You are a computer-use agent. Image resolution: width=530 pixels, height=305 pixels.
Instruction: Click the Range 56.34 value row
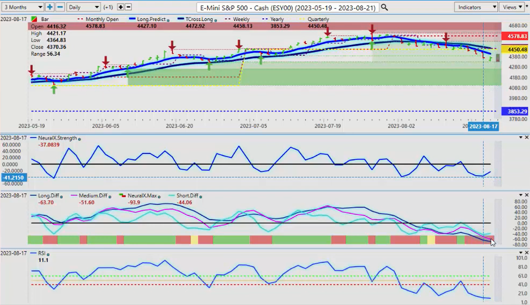[x=45, y=54]
